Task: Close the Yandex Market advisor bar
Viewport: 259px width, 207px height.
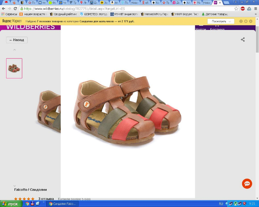Action: (x=251, y=21)
